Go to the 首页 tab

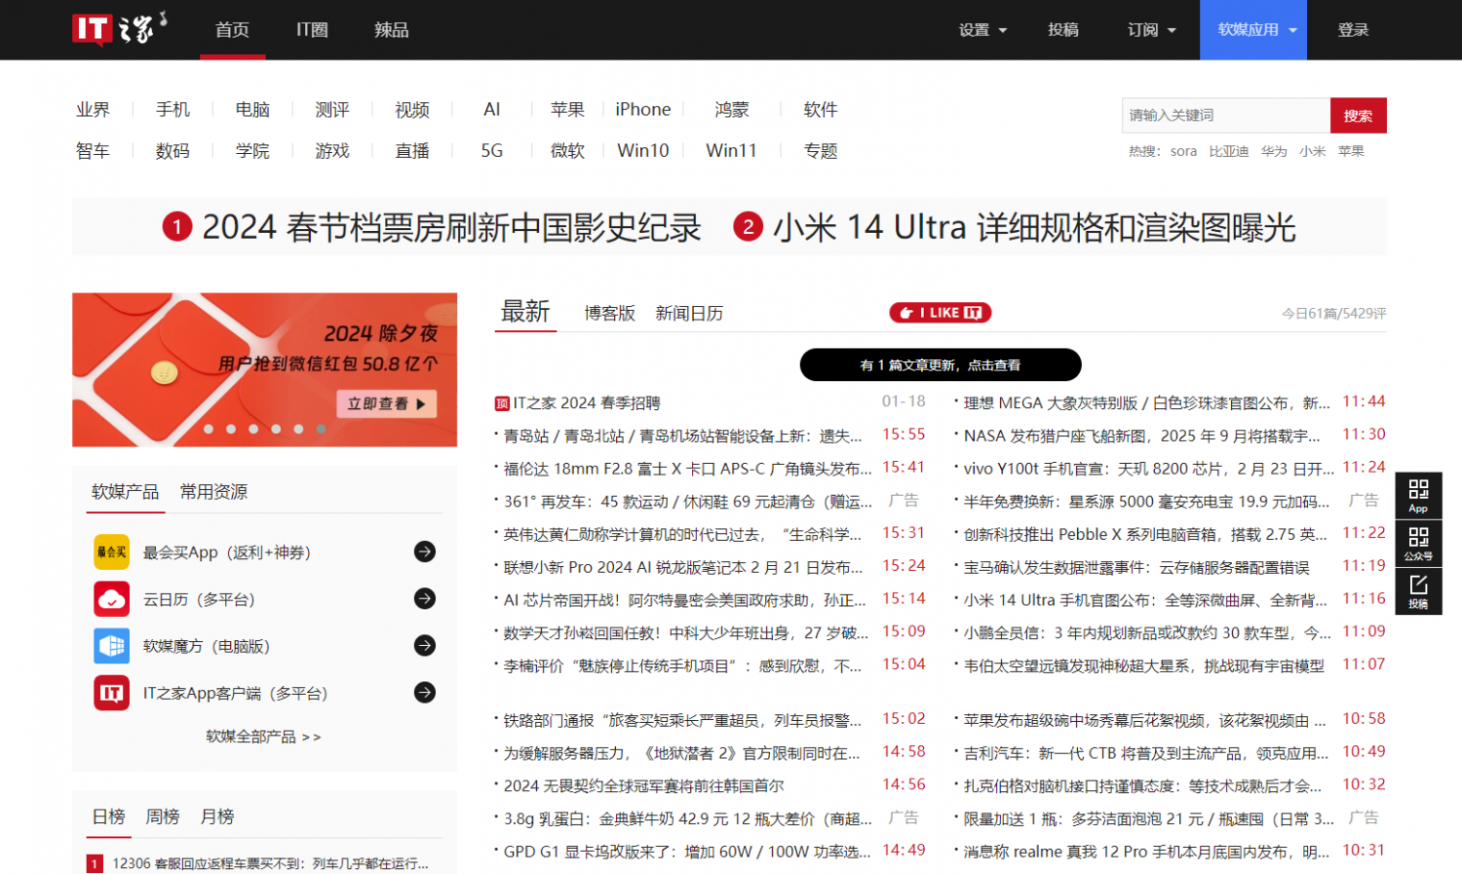click(232, 30)
